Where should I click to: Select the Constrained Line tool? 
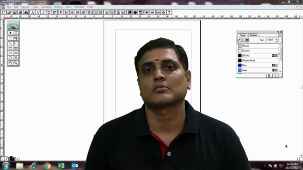pos(16,43)
